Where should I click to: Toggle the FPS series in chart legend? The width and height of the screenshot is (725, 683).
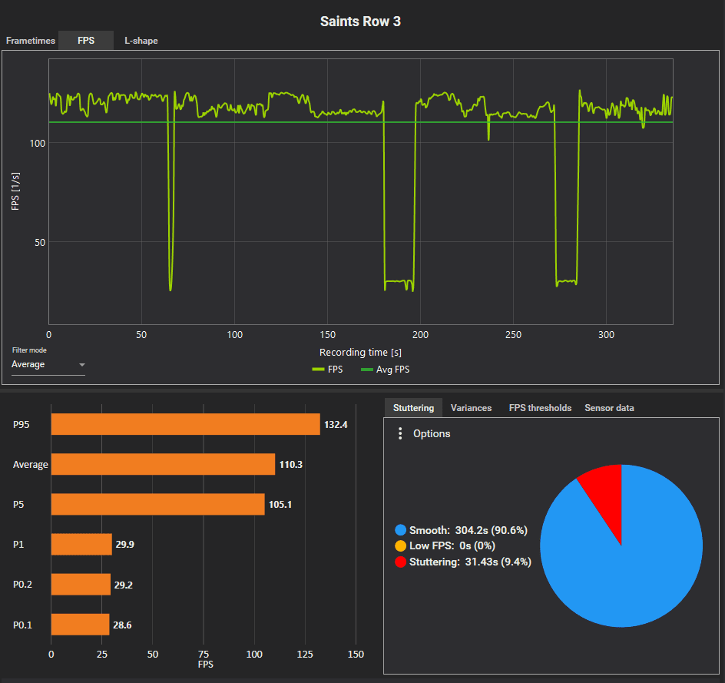coord(327,370)
